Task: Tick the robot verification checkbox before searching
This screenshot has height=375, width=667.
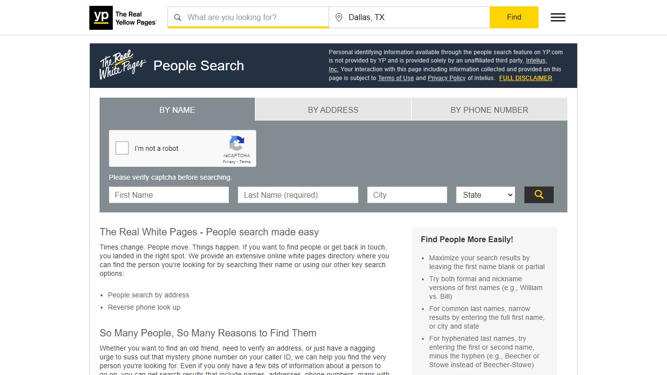Action: pos(122,148)
